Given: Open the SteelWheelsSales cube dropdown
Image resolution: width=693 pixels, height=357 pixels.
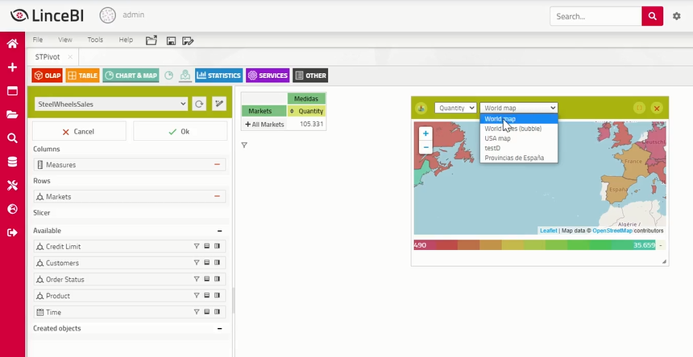Looking at the screenshot, I should pyautogui.click(x=111, y=104).
